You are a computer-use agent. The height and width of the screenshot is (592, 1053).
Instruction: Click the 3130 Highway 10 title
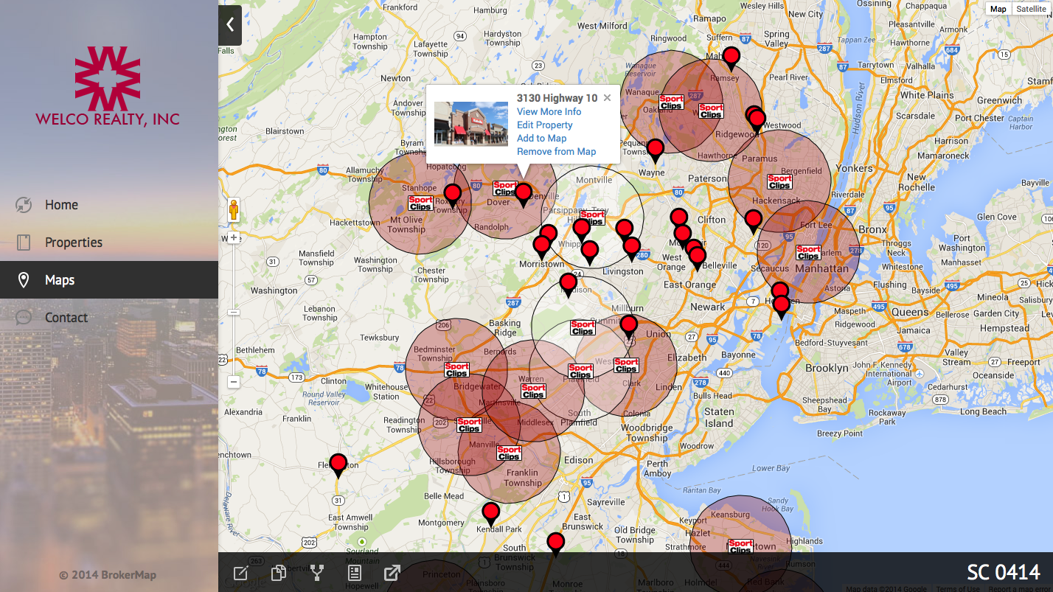(x=557, y=98)
